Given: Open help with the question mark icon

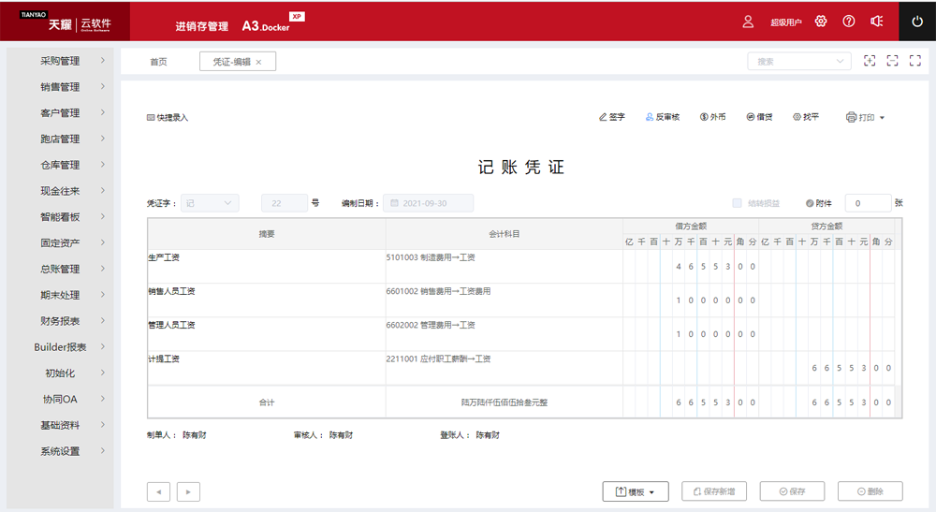Looking at the screenshot, I should coord(849,22).
